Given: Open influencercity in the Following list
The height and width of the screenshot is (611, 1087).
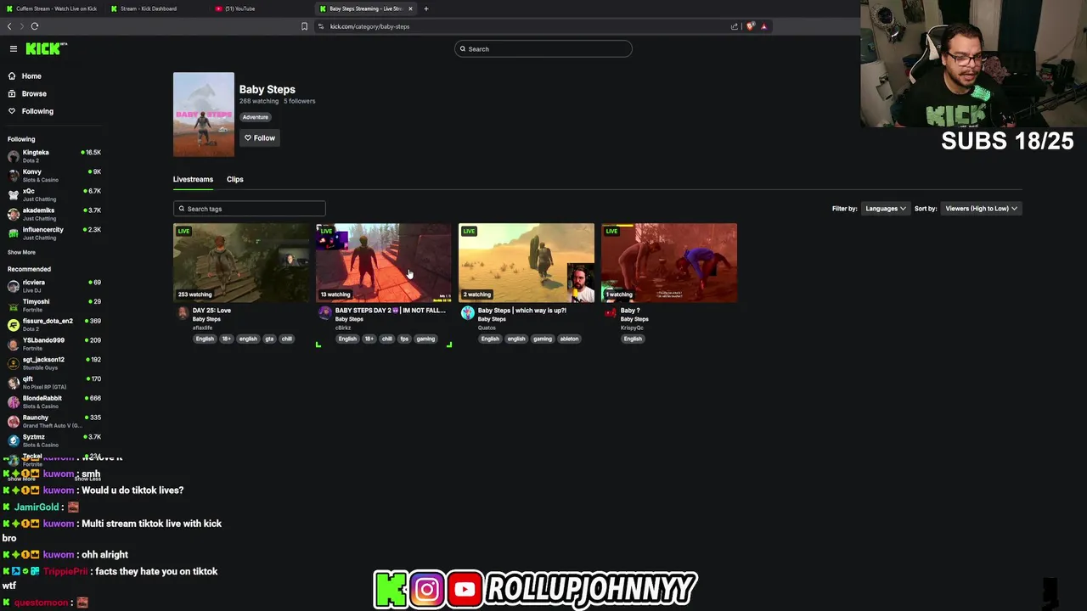Looking at the screenshot, I should [54, 233].
